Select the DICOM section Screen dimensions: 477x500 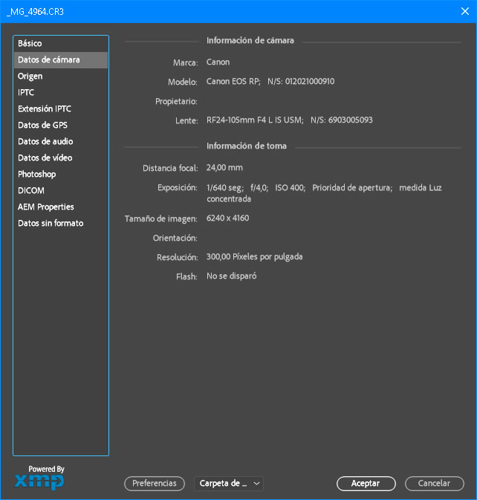tap(61, 190)
